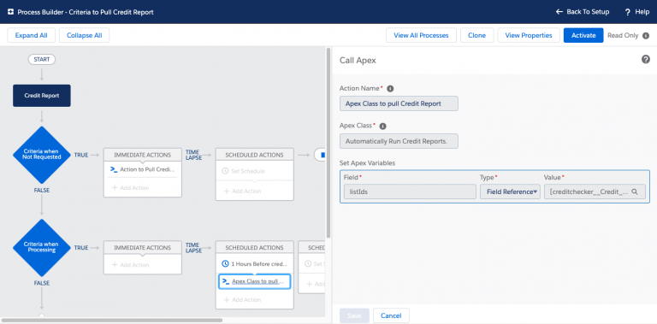This screenshot has height=324, width=657.
Task: Click the Read Only info icon
Action: [x=646, y=36]
